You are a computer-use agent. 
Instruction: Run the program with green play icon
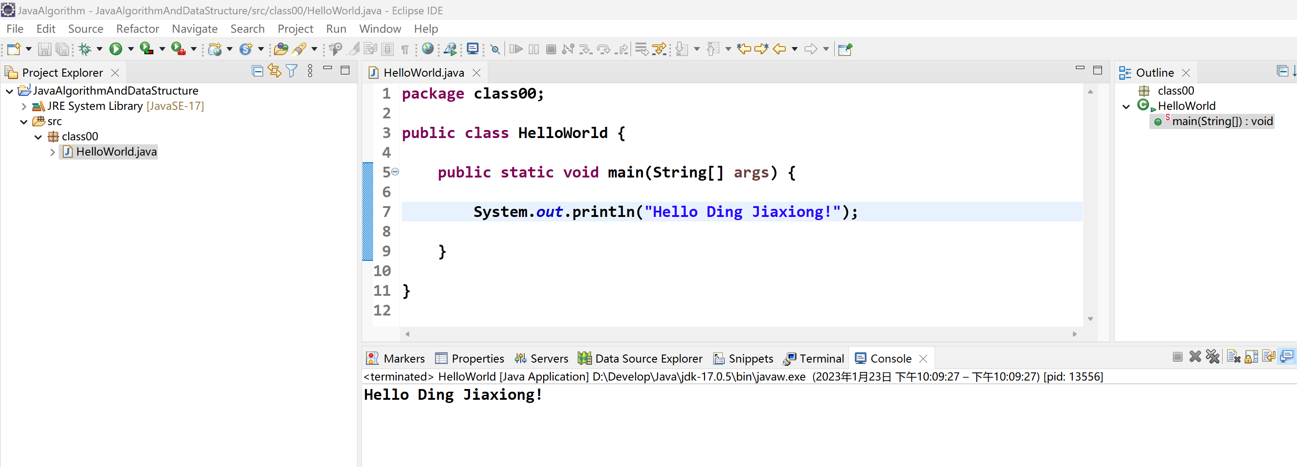click(x=116, y=49)
